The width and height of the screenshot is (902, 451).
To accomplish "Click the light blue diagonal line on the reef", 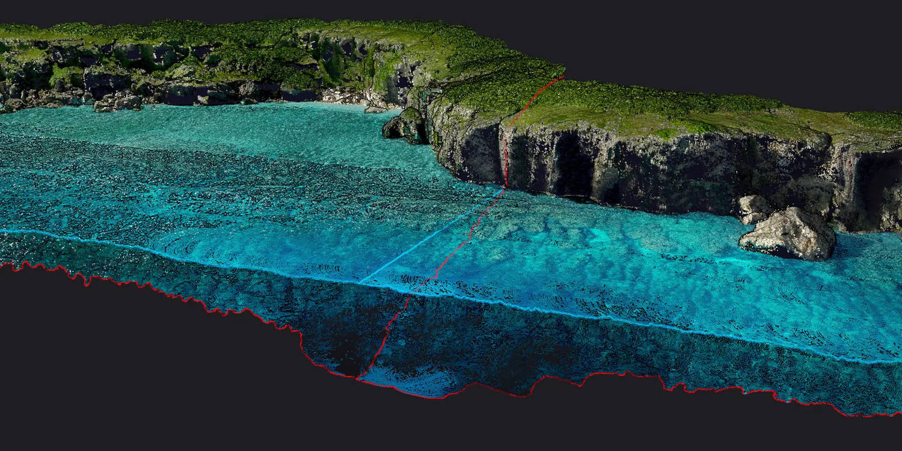I will [431, 235].
